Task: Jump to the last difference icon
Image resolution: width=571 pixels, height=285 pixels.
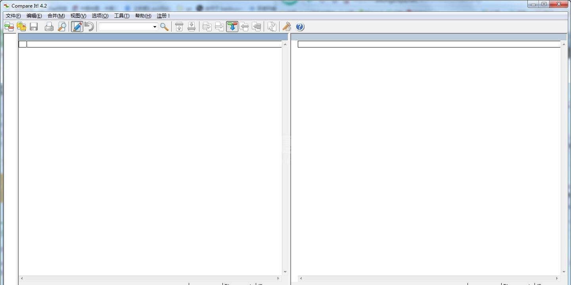Action: pos(192,27)
